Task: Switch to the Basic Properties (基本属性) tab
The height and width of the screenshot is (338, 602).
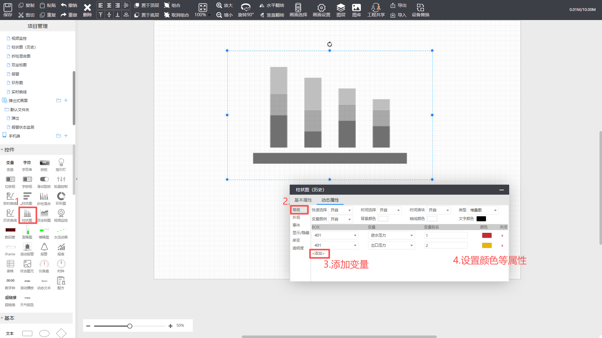Action: click(303, 200)
